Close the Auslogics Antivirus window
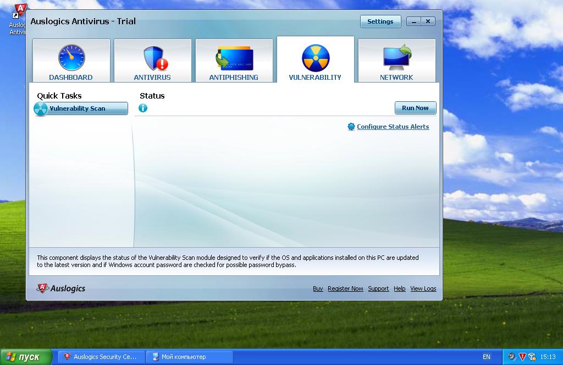The height and width of the screenshot is (365, 563). pos(428,21)
